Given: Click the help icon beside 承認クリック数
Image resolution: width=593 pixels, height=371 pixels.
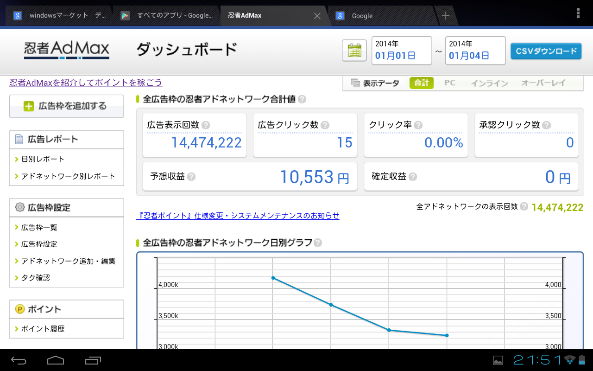Looking at the screenshot, I should 546,125.
